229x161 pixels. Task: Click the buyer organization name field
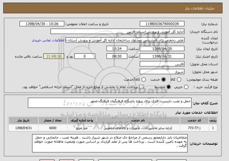(117, 32)
